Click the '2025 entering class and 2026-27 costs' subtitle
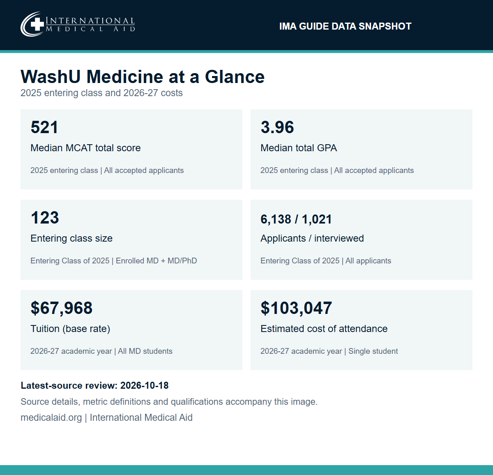Screen dimensions: 493x475 pyautogui.click(x=101, y=93)
